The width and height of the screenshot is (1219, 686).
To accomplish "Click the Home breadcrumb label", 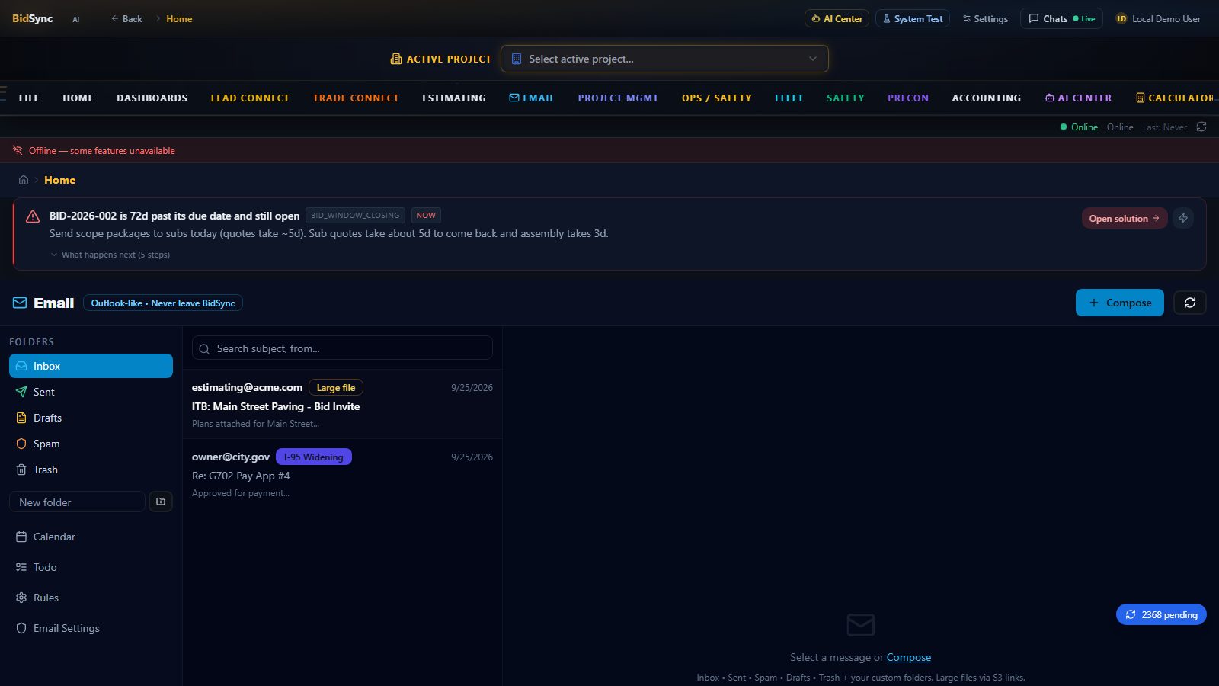I will tap(59, 180).
